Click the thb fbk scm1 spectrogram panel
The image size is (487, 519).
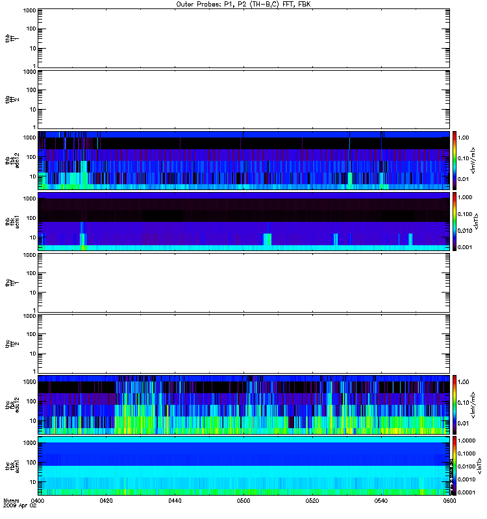[244, 221]
